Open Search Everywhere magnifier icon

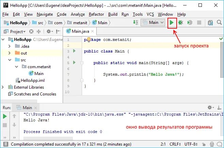click(219, 23)
